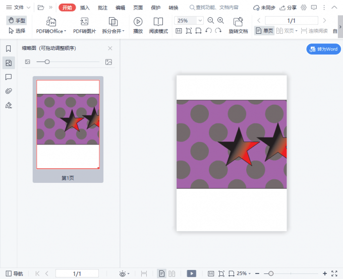Viewport: 343px width, 279px height.
Task: Go to previous page in status bar
Action: (x=47, y=273)
